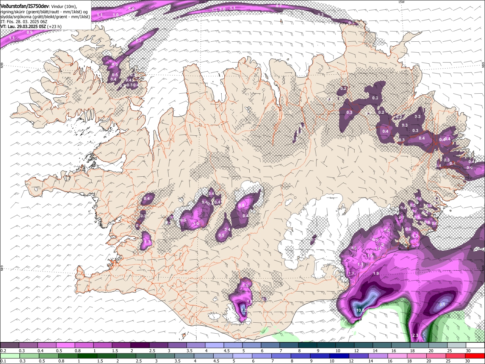The image size is (485, 364).
Task: Click the '(+23 h)' forecast offset text
Action: pyautogui.click(x=55, y=27)
